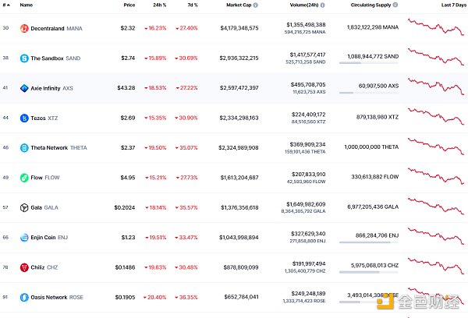This screenshot has width=468, height=318.
Task: Click the Oasis Network ROSE icon
Action: (25, 296)
